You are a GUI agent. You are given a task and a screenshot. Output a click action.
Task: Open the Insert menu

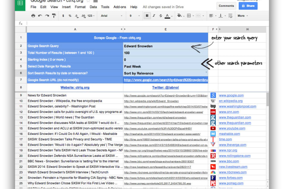click(x=66, y=7)
